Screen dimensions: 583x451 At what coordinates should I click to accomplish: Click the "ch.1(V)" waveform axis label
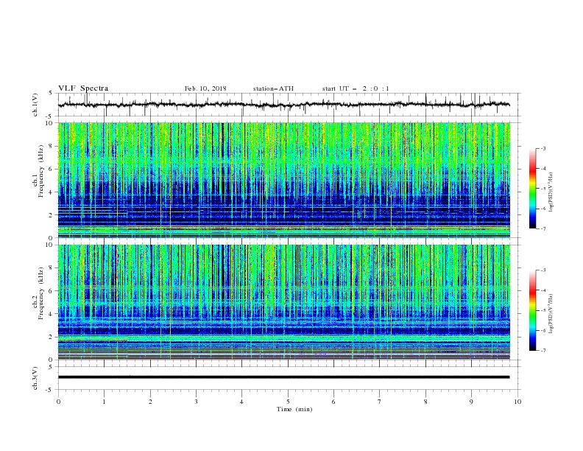[x=35, y=105]
